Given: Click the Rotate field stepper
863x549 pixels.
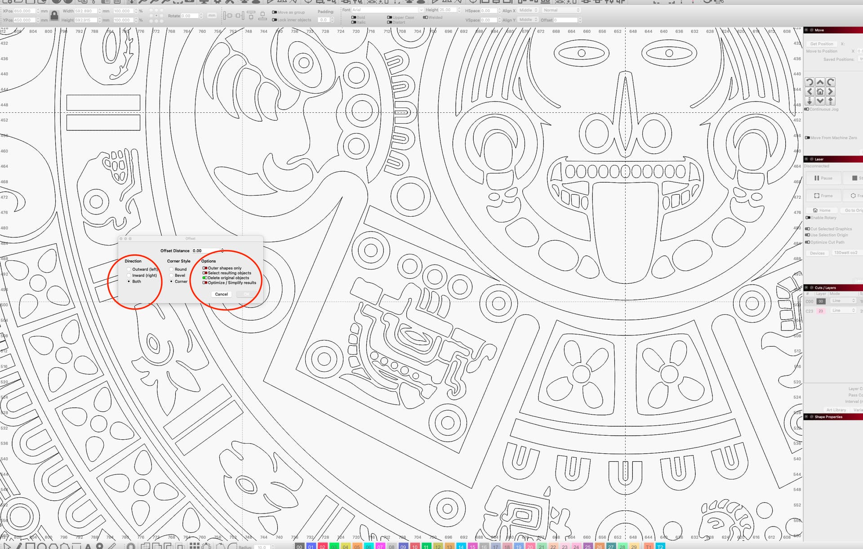Looking at the screenshot, I should pos(201,16).
